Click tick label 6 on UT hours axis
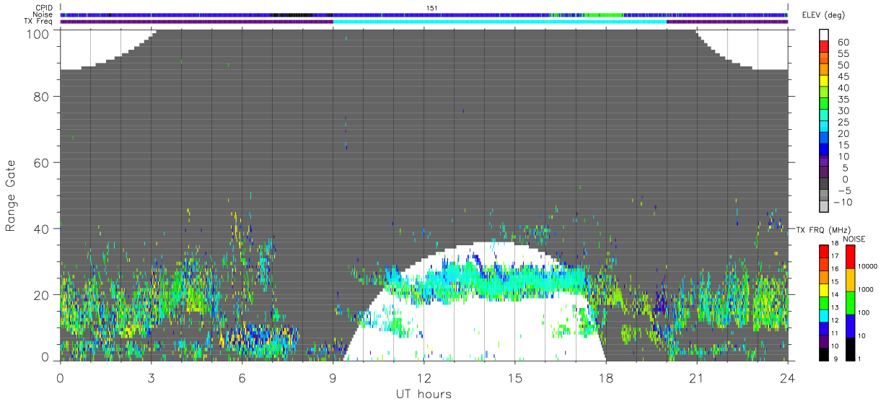Viewport: 886px width, 409px height. [x=242, y=377]
